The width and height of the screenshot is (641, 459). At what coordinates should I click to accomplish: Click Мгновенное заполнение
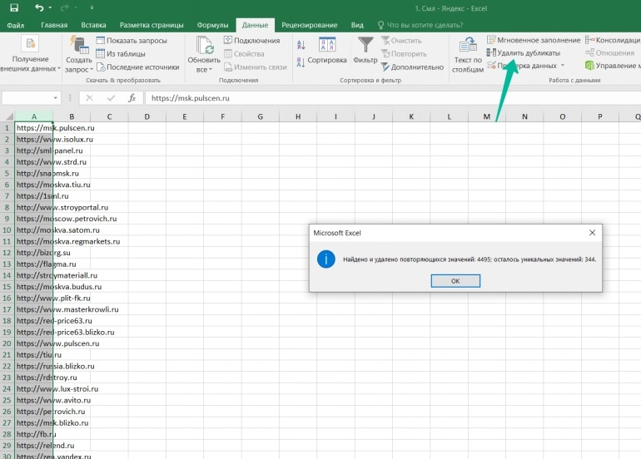click(534, 40)
